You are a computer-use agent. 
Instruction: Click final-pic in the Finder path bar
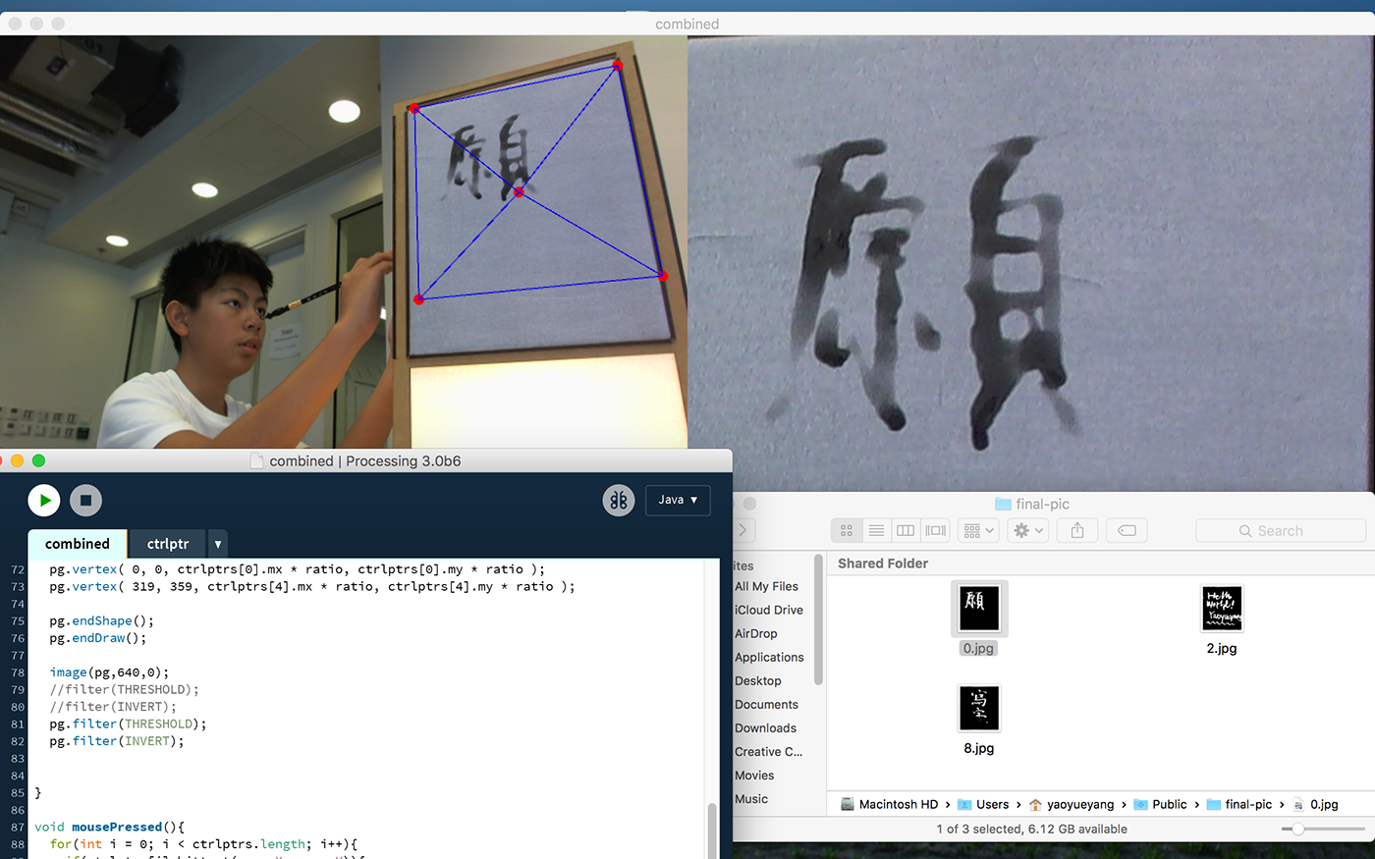pyautogui.click(x=1239, y=804)
